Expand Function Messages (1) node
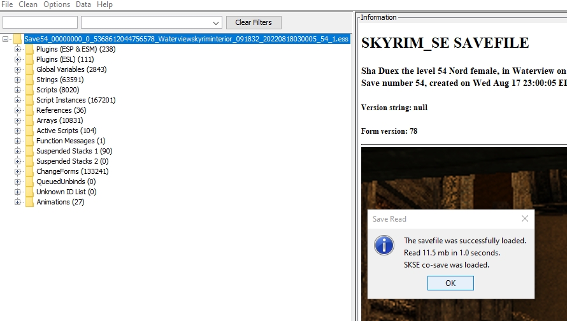The width and height of the screenshot is (567, 321). coord(17,141)
